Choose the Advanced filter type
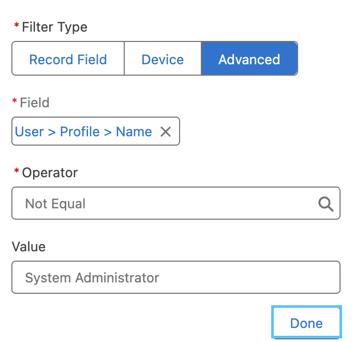This screenshot has width=354, height=342. click(x=249, y=60)
